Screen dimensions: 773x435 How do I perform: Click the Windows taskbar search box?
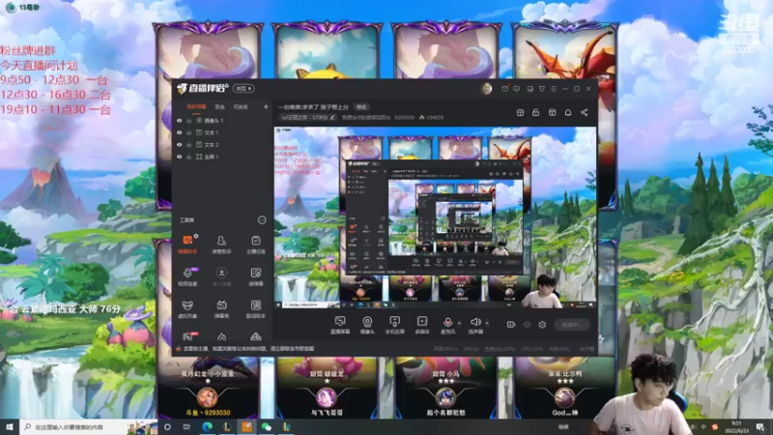(89, 426)
